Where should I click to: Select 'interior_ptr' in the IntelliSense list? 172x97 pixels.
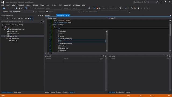point(81,48)
